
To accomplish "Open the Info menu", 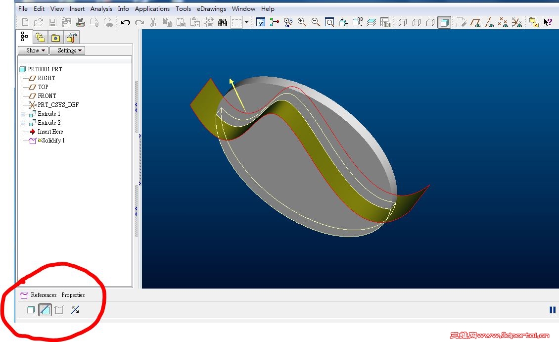I will click(x=123, y=8).
